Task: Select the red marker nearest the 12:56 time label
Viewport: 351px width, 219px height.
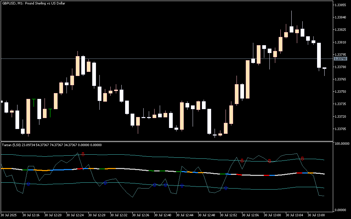Action: pos(242,160)
